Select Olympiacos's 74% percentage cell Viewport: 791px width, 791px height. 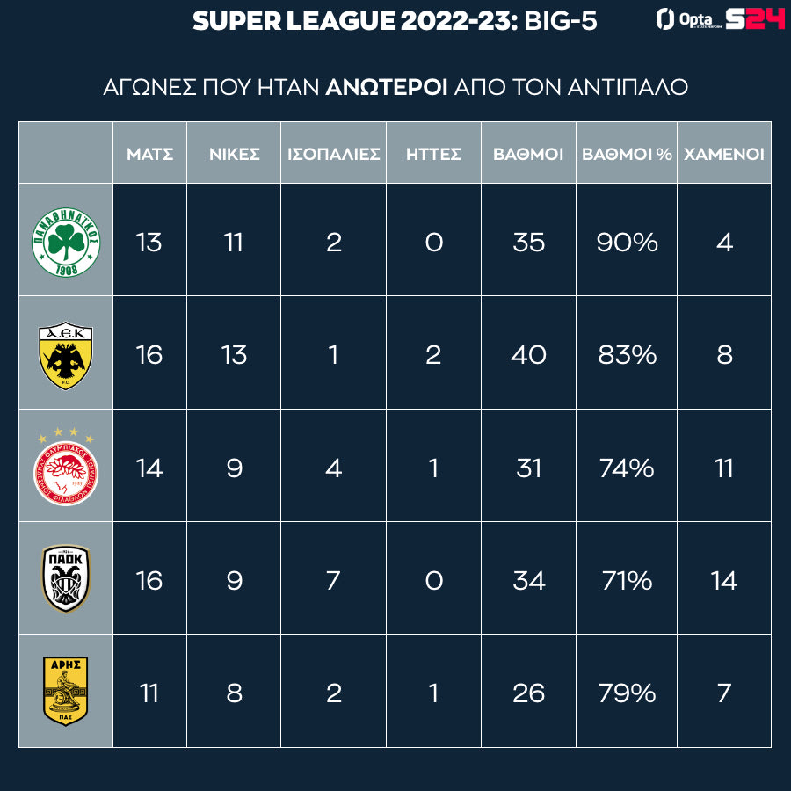tap(627, 468)
